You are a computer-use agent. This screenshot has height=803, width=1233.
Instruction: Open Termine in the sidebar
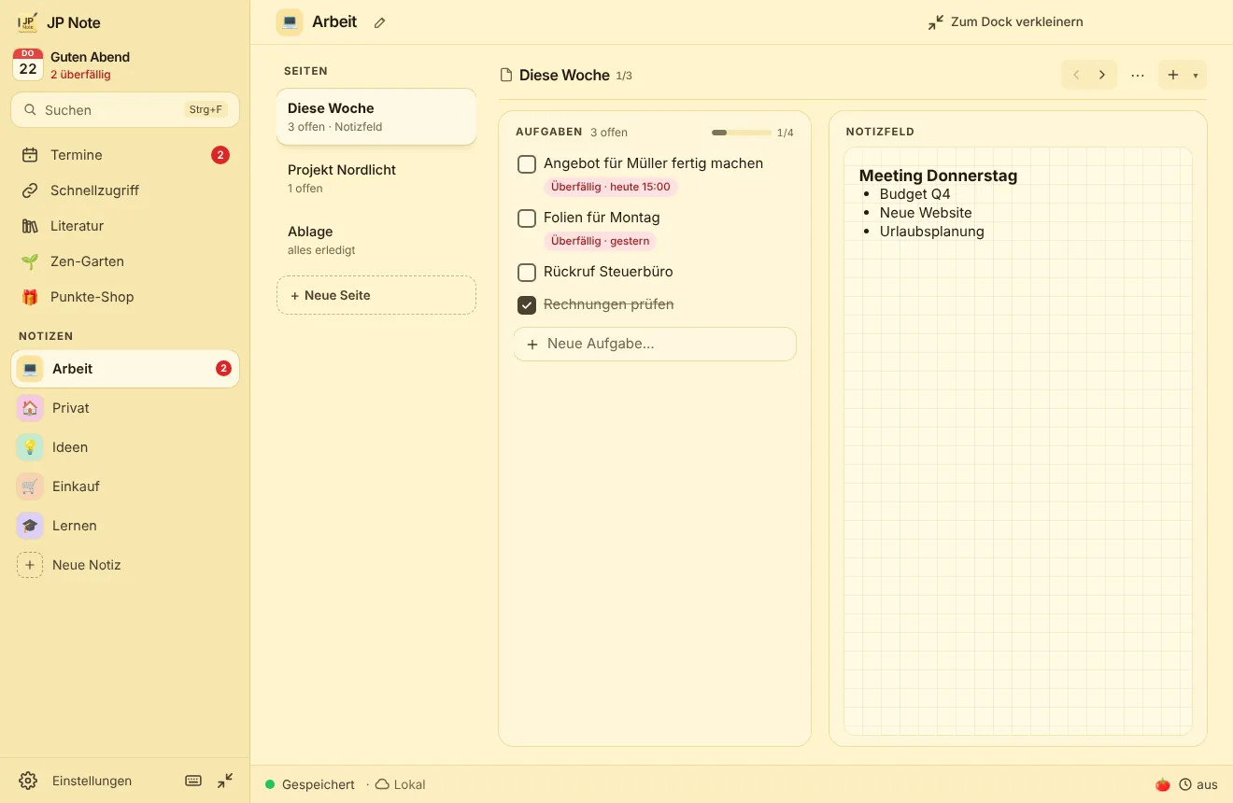(x=125, y=155)
